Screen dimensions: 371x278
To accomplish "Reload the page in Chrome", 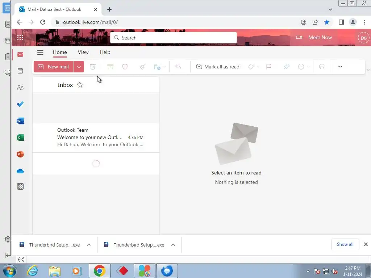I will (43, 22).
